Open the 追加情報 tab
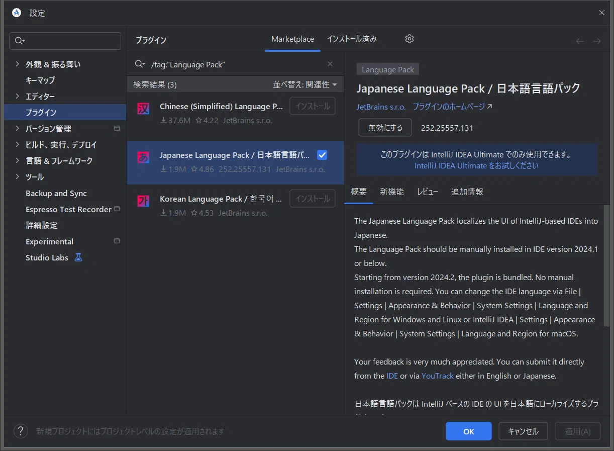This screenshot has height=451, width=614. pyautogui.click(x=467, y=192)
